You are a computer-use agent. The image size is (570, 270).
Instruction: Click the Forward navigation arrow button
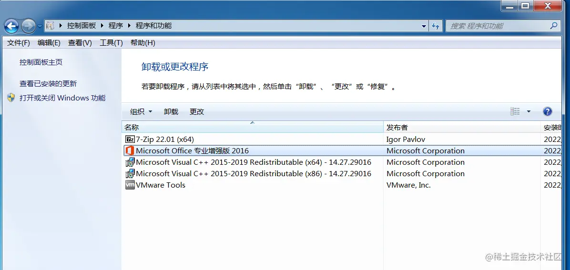click(x=28, y=26)
